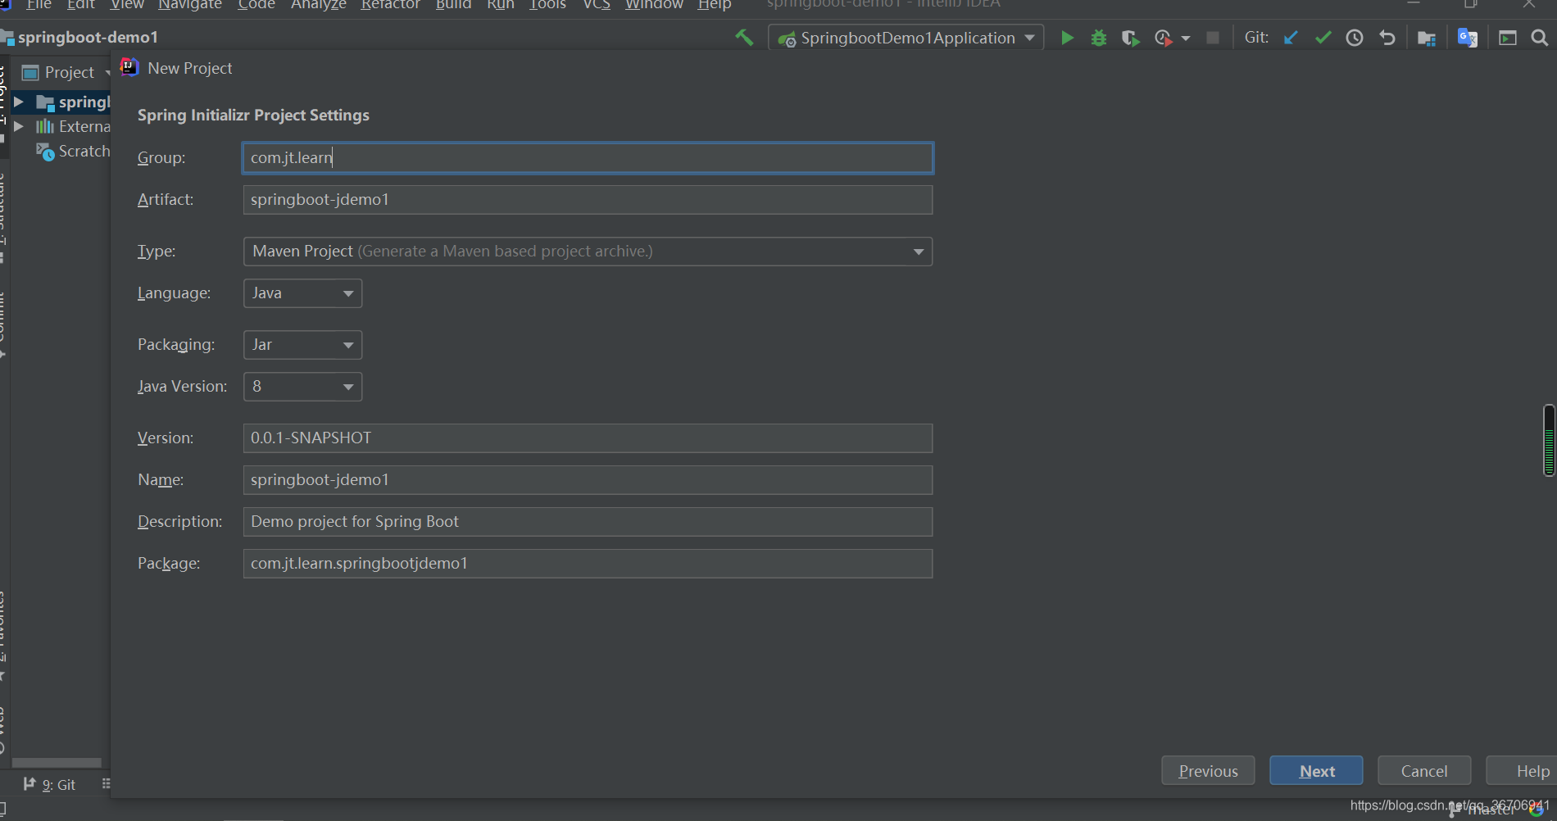The height and width of the screenshot is (821, 1557).
Task: Click into the Artifact input field
Action: click(588, 200)
